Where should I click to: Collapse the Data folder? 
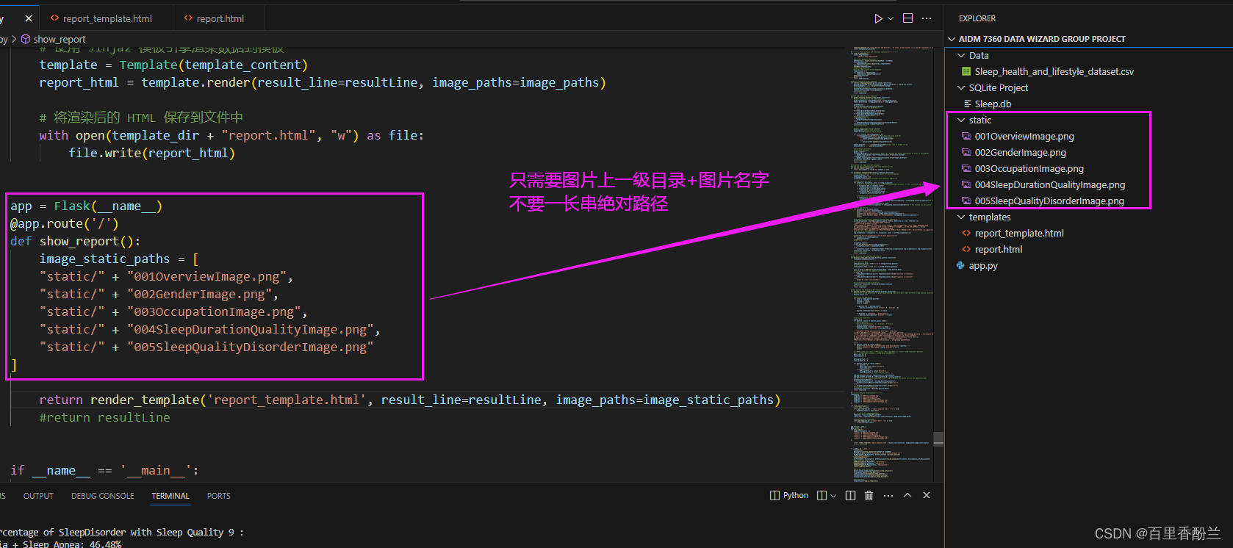coord(961,55)
